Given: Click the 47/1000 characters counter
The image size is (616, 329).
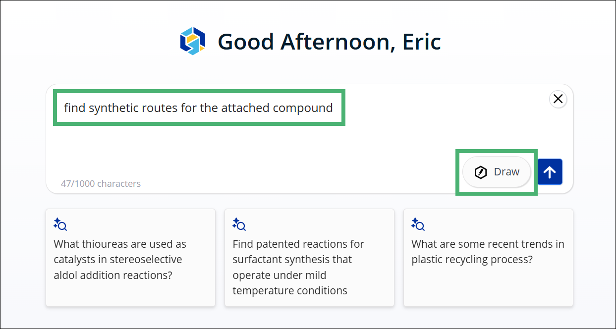Looking at the screenshot, I should click(101, 184).
